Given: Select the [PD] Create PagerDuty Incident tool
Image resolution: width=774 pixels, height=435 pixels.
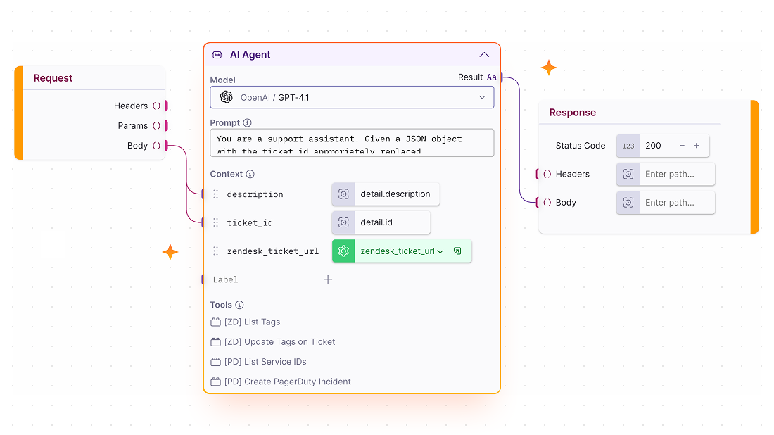Looking at the screenshot, I should point(287,382).
